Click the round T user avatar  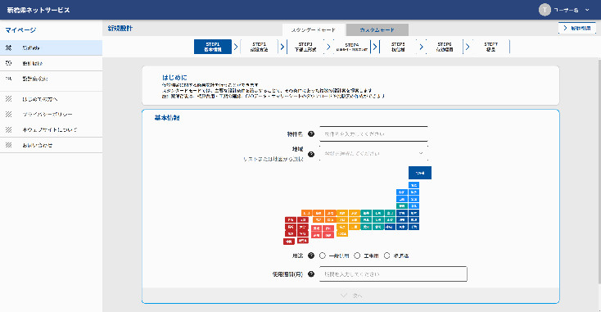pyautogui.click(x=545, y=10)
